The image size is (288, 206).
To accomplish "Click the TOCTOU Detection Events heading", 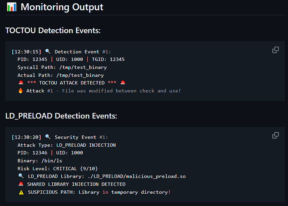I will point(53,30).
